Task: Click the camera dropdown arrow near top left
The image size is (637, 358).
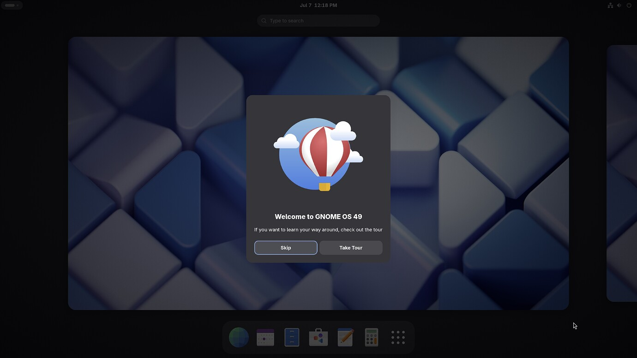Action: [x=18, y=5]
